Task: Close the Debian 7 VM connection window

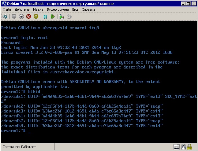Action: [x=194, y=4]
